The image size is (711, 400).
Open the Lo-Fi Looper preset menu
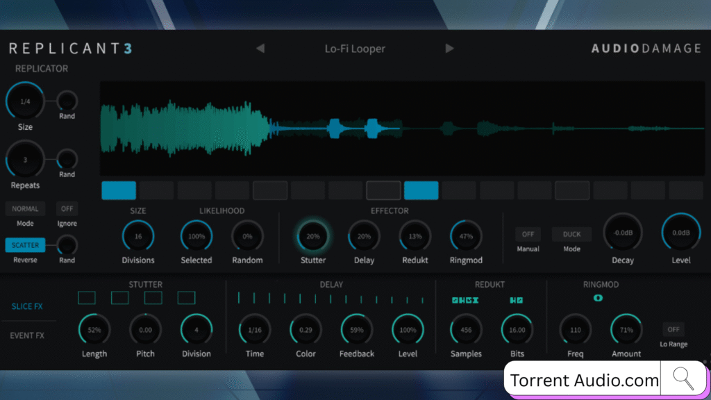point(355,49)
